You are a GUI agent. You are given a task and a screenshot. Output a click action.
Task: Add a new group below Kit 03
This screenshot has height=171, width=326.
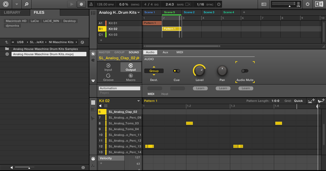101,40
